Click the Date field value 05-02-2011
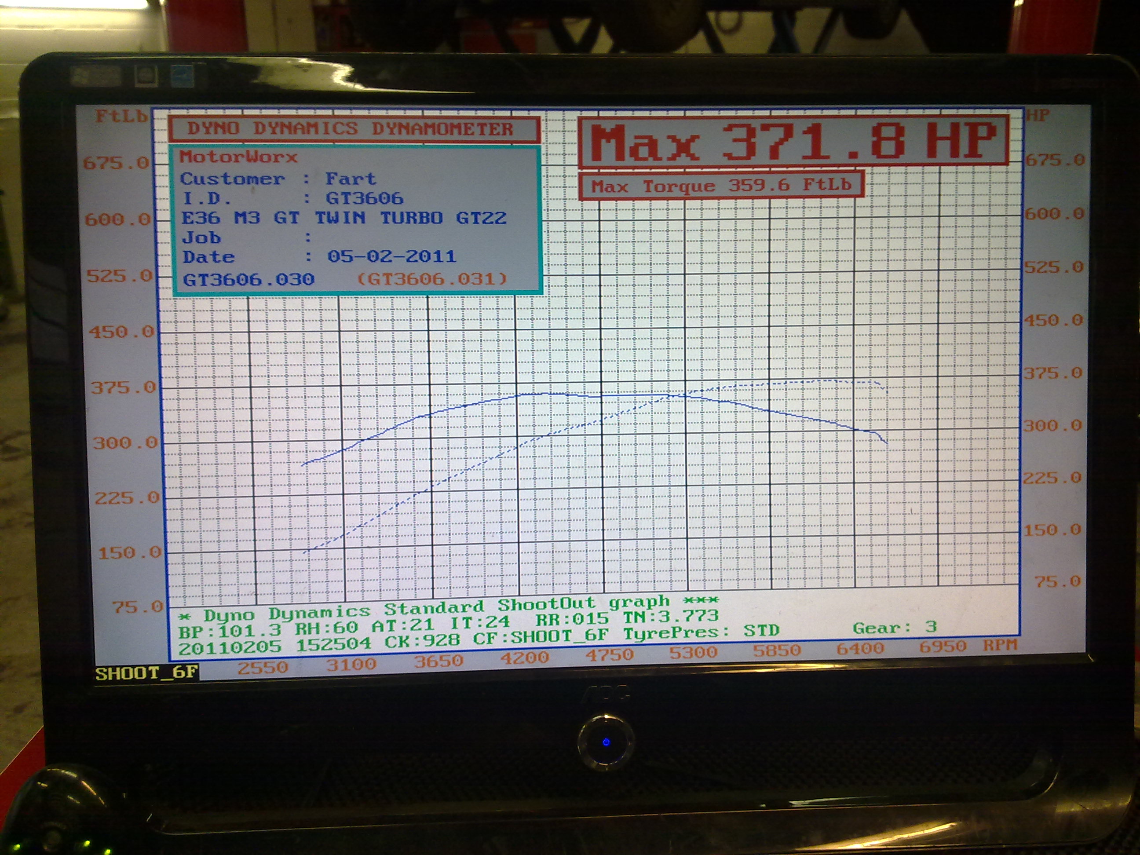Viewport: 1140px width, 855px height. click(x=392, y=256)
